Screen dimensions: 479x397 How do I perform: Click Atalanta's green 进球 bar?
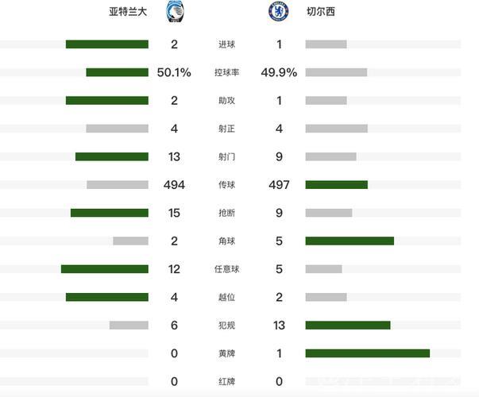(x=106, y=44)
